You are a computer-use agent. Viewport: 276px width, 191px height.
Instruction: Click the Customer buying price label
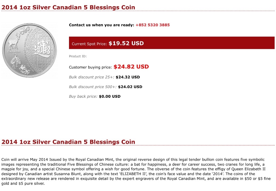90,67
